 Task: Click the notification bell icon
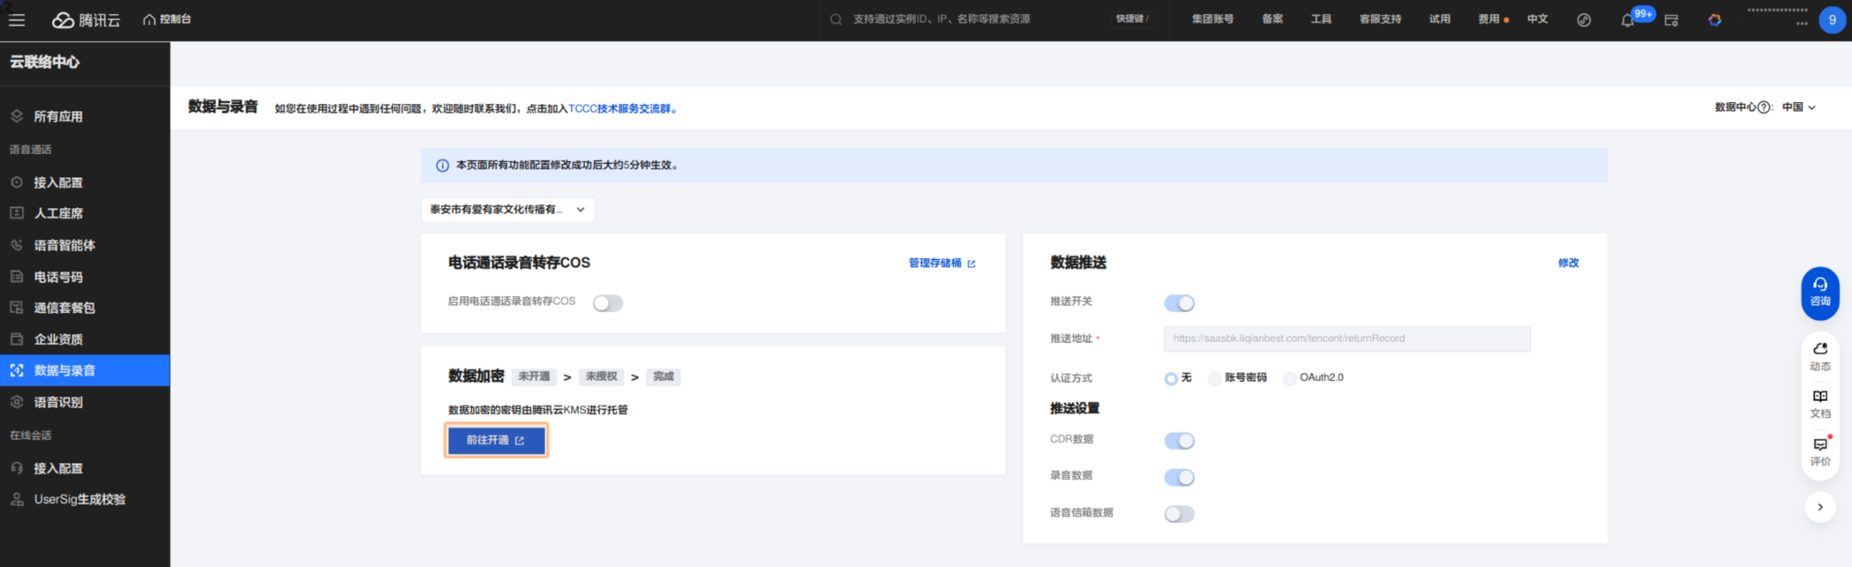[x=1627, y=20]
